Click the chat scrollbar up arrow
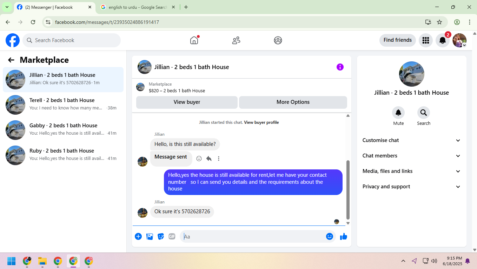 coord(348,115)
